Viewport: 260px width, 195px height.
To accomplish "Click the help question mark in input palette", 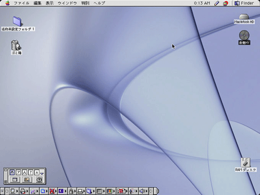I will (39, 180).
